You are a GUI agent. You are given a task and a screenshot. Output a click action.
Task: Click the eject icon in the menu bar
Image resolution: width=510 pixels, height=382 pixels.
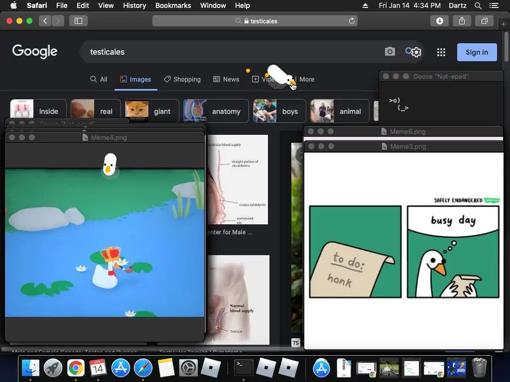pos(365,5)
